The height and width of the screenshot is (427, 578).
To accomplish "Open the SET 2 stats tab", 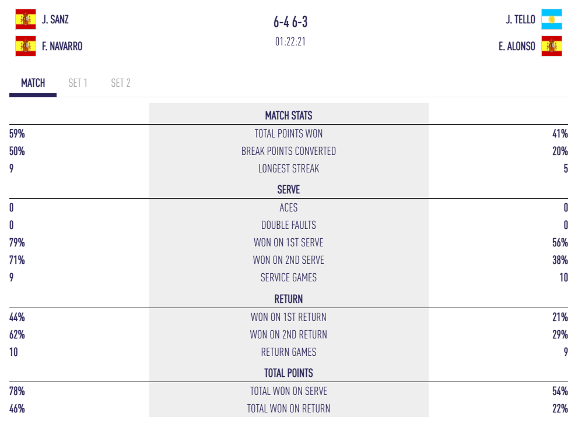I will tap(121, 83).
